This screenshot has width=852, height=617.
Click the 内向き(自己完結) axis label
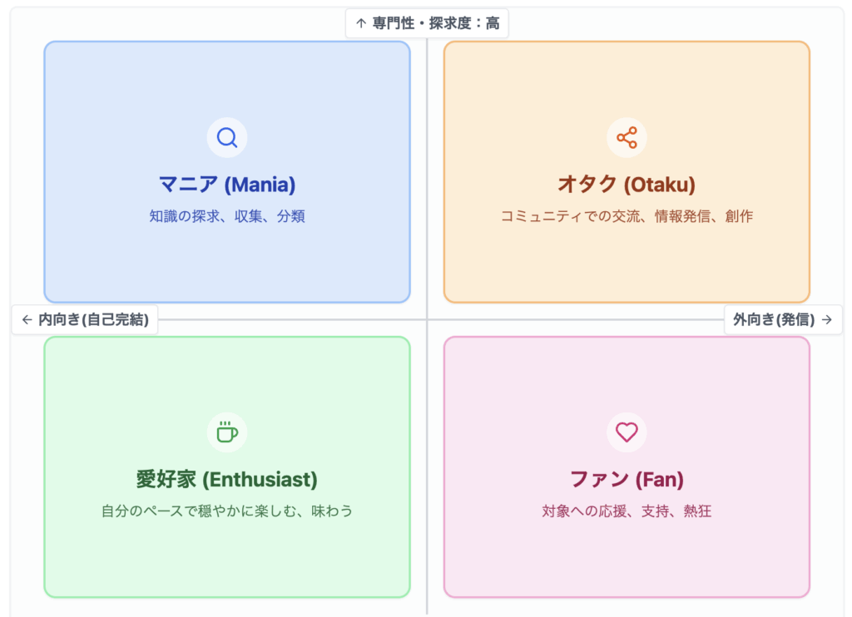pyautogui.click(x=93, y=319)
